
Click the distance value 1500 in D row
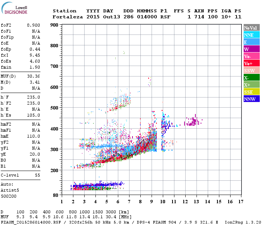pos(98,212)
